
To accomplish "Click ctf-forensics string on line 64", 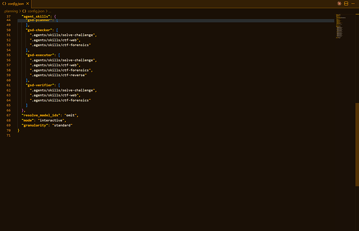I will click(x=60, y=100).
